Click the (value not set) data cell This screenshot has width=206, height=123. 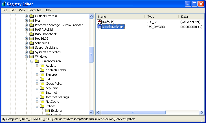(190, 22)
